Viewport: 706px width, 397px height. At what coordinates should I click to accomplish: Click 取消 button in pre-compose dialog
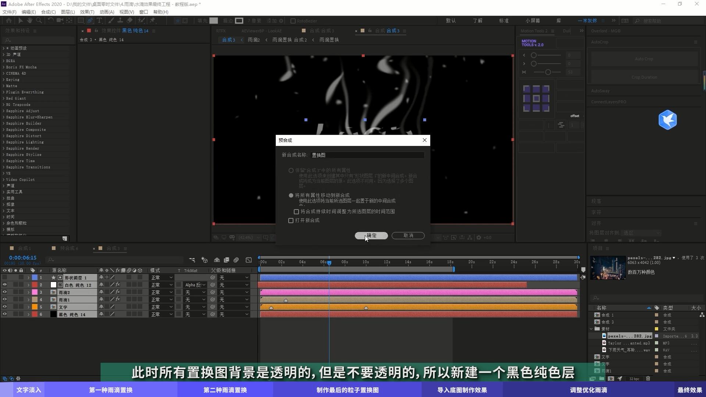[x=408, y=235]
